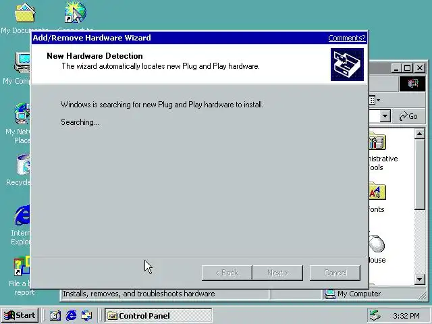Image resolution: width=432 pixels, height=324 pixels.
Task: Close the Control Panel window
Action: (420, 67)
